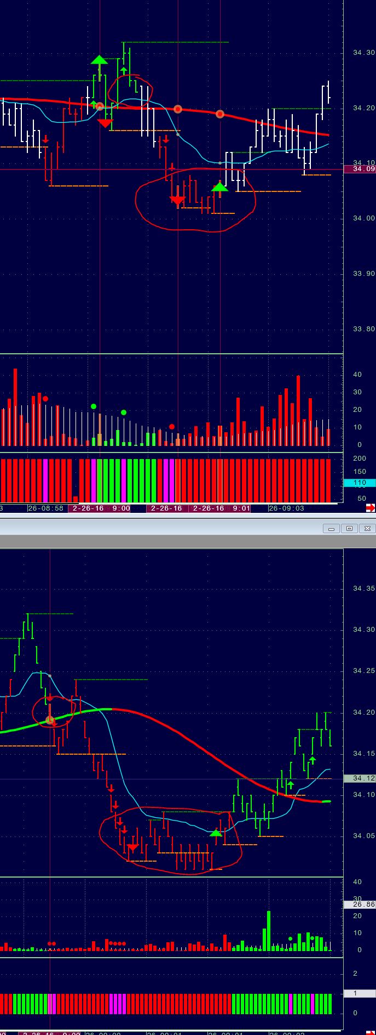This screenshot has height=1035, width=376.
Task: Click the second green dot in the top chart's volume panel
Action: (x=124, y=412)
